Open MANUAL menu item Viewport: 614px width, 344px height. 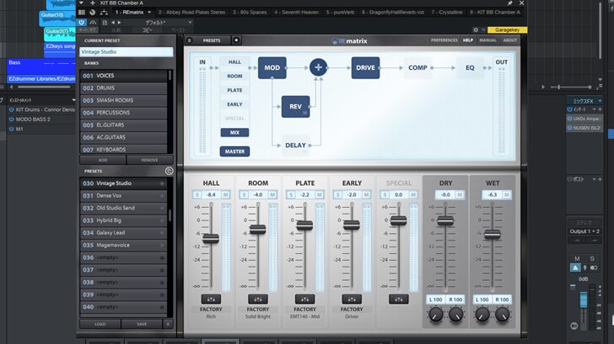coord(487,40)
